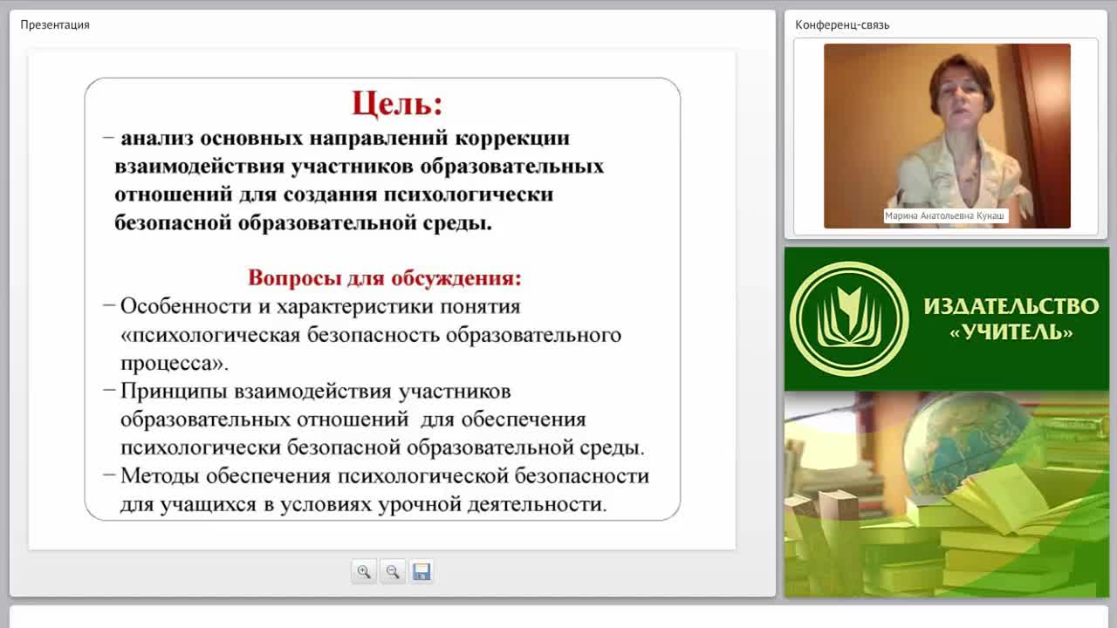Open the ИЗДАТЕЛЬСТВО «УЧИТЕЛЬ» banner text

tap(1011, 319)
